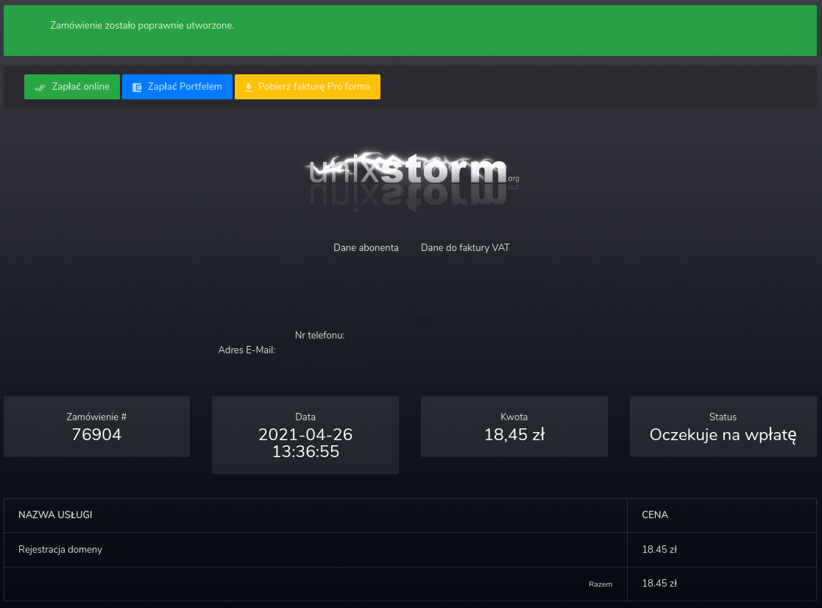Click the 'Status' card label
This screenshot has height=608, width=822.
[723, 417]
